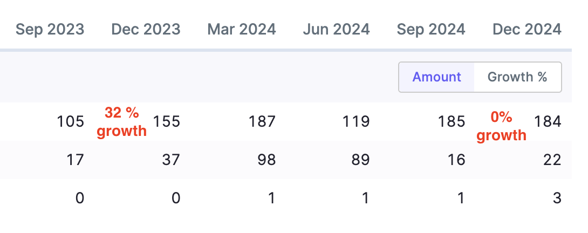Viewport: 588px width, 233px height.
Task: Click the red 0% growth annotation
Action: [x=501, y=126]
